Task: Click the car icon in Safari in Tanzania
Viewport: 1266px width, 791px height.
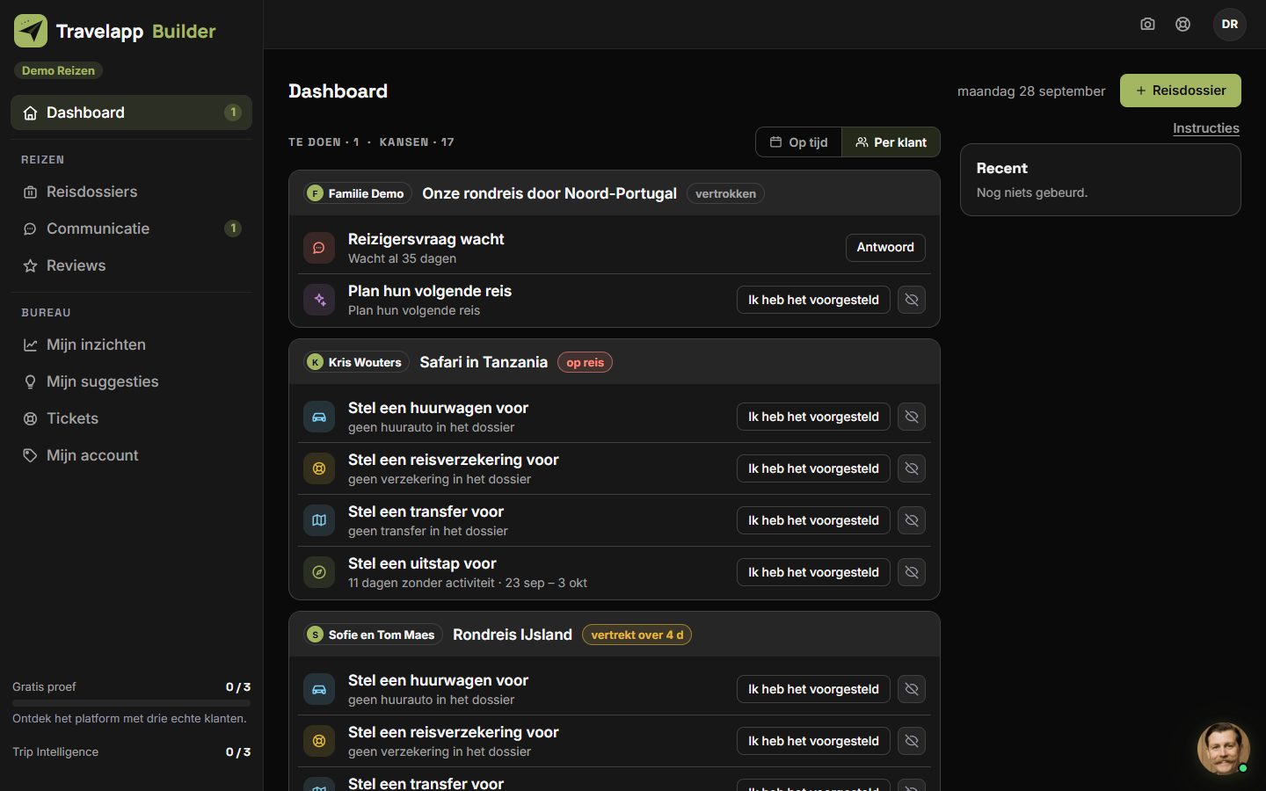Action: pyautogui.click(x=319, y=417)
